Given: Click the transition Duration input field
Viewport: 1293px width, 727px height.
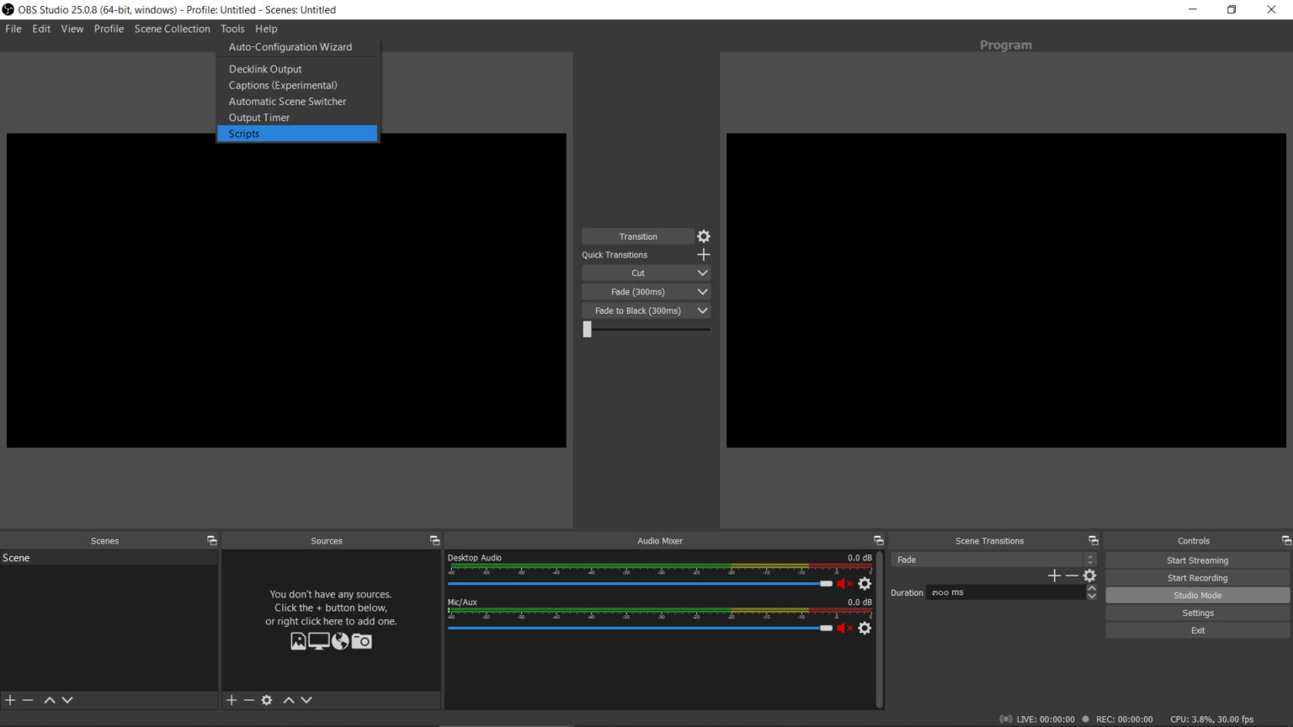Looking at the screenshot, I should (x=1002, y=592).
